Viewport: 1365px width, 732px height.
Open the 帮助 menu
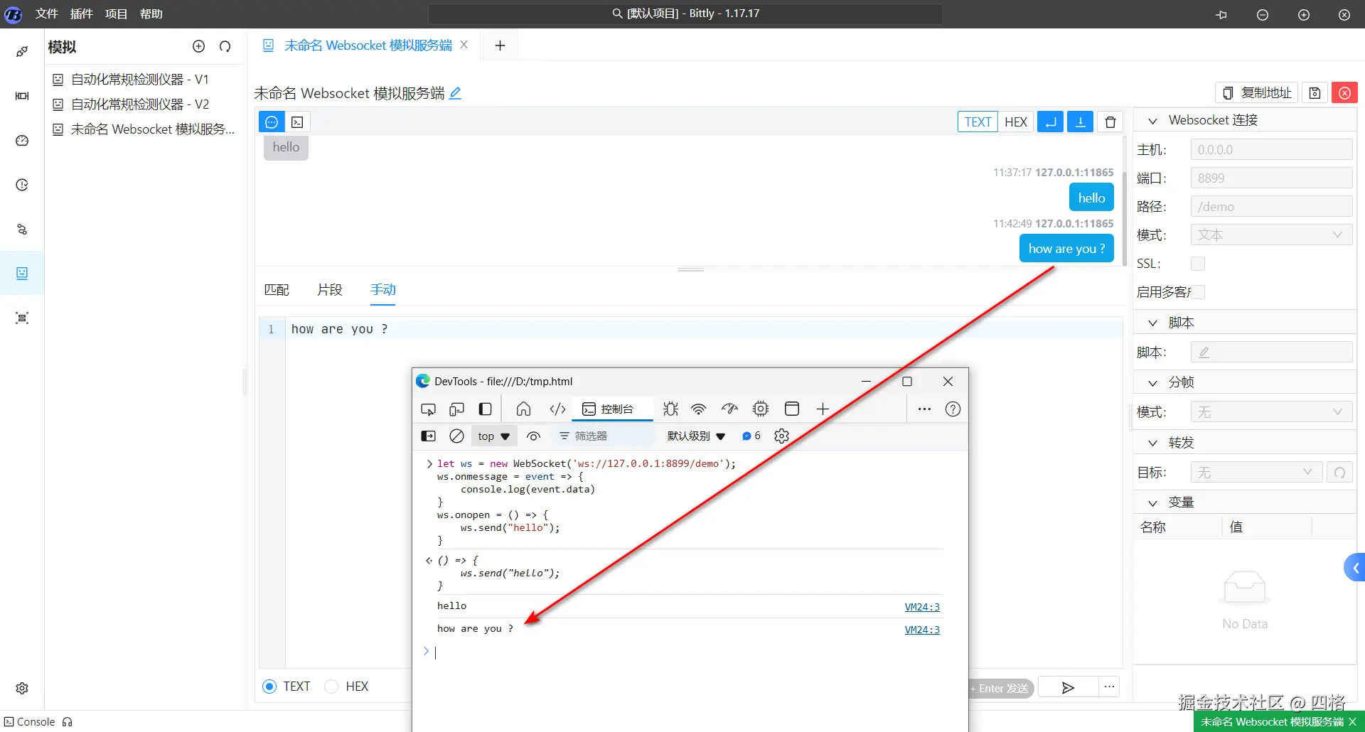pyautogui.click(x=151, y=14)
